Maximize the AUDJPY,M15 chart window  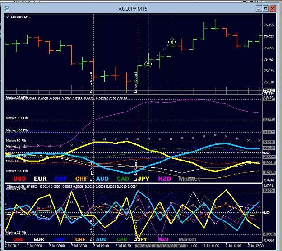(x=266, y=9)
